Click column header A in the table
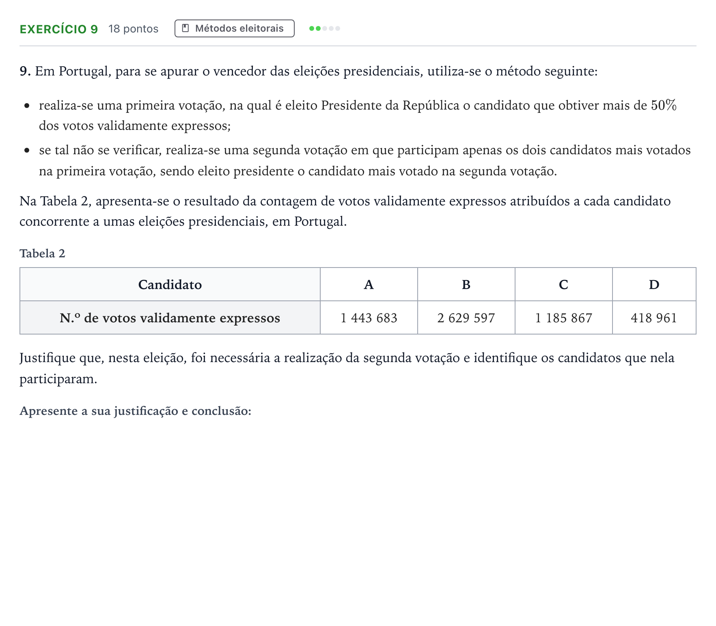The width and height of the screenshot is (716, 626). click(369, 285)
